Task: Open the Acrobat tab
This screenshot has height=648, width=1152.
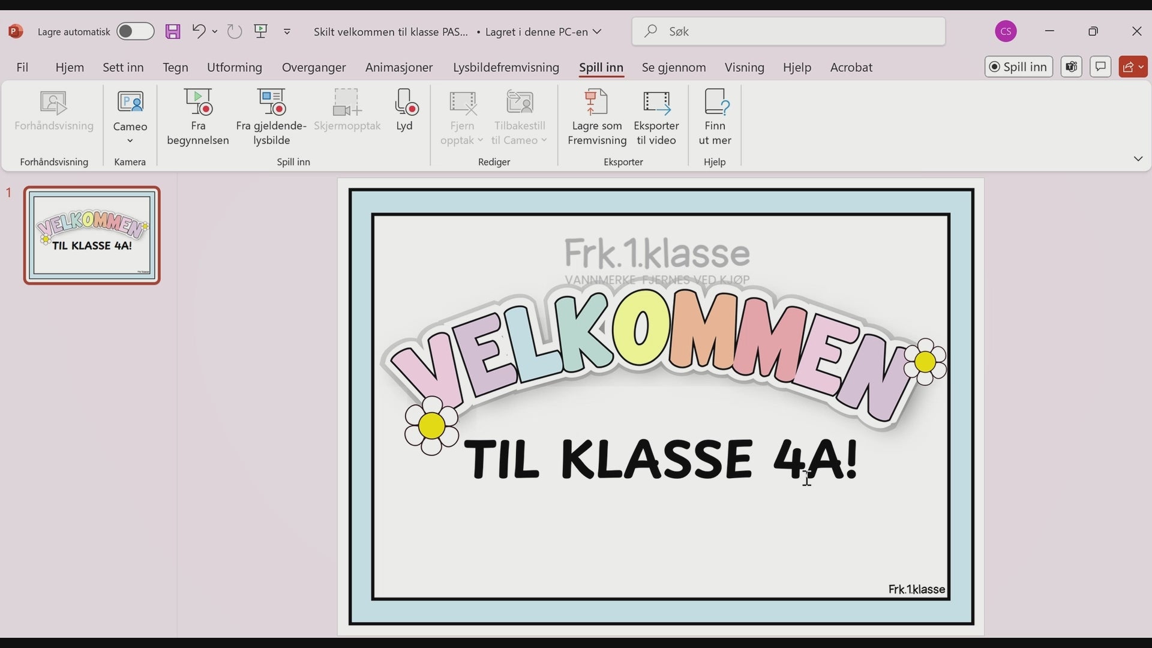Action: tap(851, 67)
